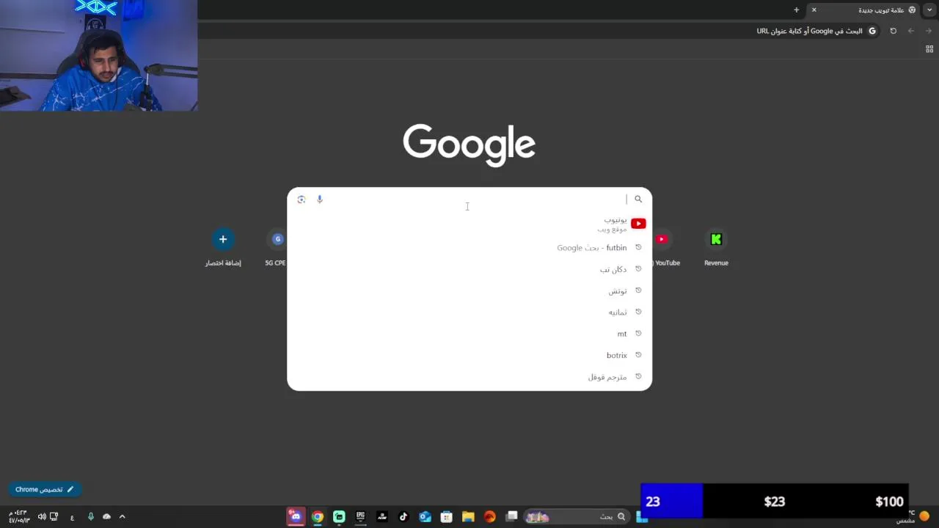Select the تويتش suggestion
Screen dimensions: 939x528
[x=469, y=291]
